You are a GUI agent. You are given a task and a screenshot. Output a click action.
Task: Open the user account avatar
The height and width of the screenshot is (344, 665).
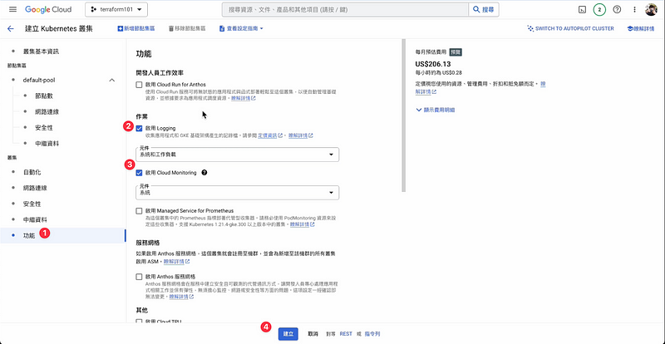(651, 9)
